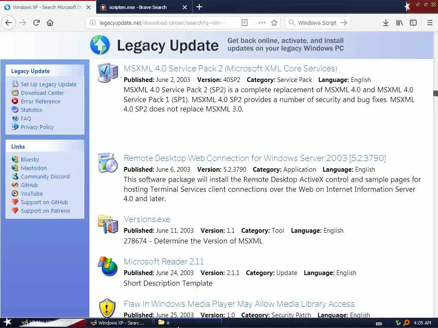438x328 pixels.
Task: Close the Windows XP search tab
Action: pyautogui.click(x=89, y=7)
